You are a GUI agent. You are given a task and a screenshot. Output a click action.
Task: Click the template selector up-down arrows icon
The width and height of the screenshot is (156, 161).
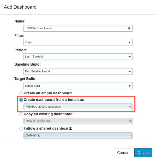click(x=130, y=107)
